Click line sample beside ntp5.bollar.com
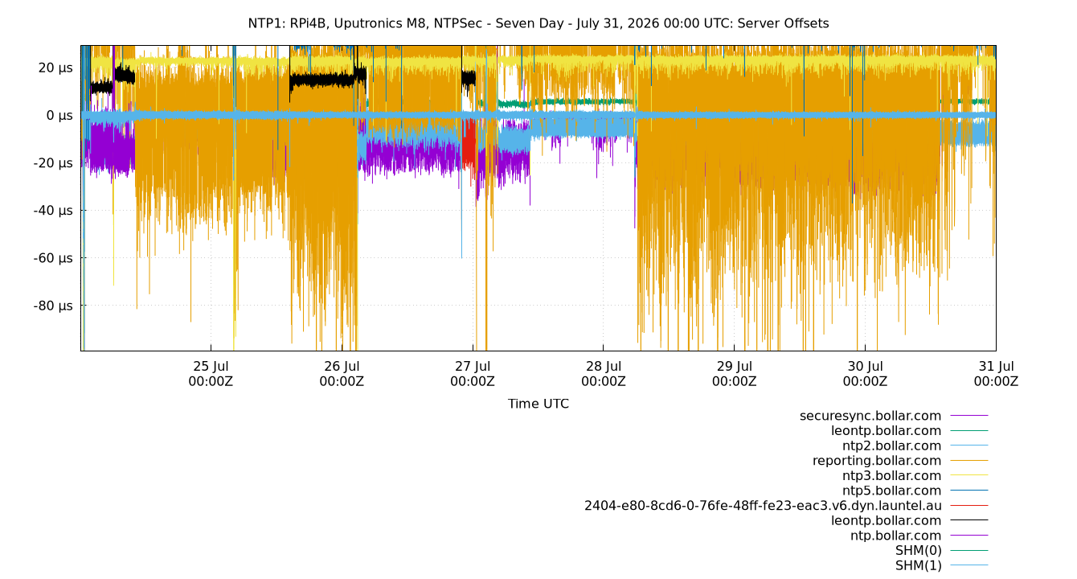The image size is (1077, 579). pos(969,491)
